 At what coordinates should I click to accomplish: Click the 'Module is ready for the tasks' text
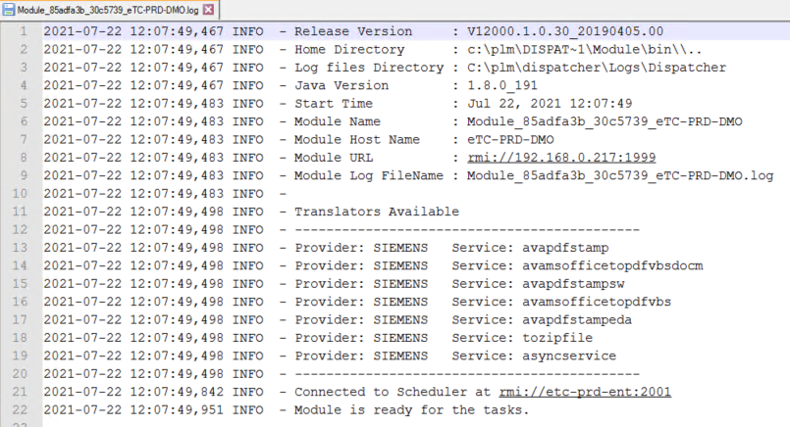[412, 409]
